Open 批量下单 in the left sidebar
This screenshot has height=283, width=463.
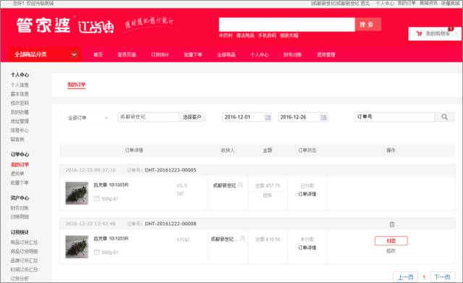coord(20,182)
